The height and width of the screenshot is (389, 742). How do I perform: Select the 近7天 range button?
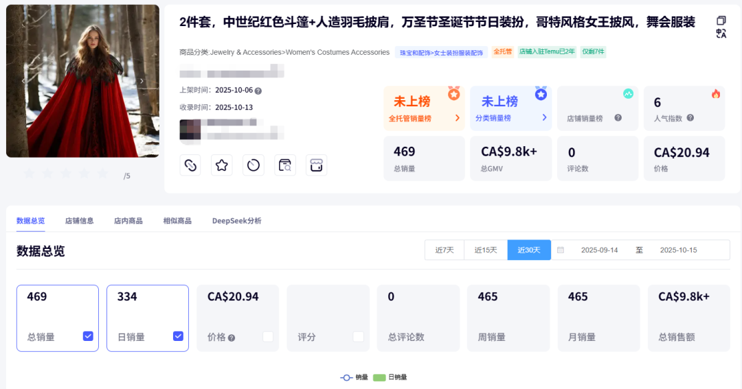(445, 250)
